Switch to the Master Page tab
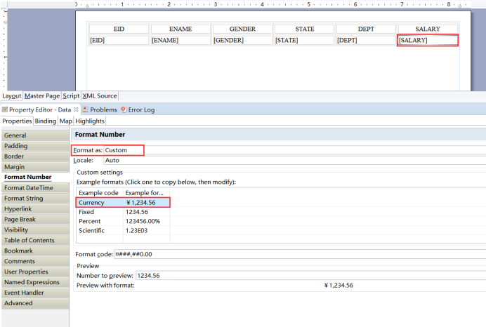The image size is (486, 327). tap(42, 95)
